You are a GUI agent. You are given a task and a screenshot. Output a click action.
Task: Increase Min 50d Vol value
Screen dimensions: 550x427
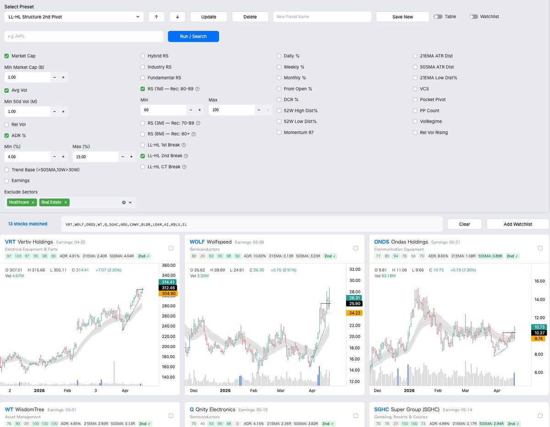pyautogui.click(x=63, y=111)
